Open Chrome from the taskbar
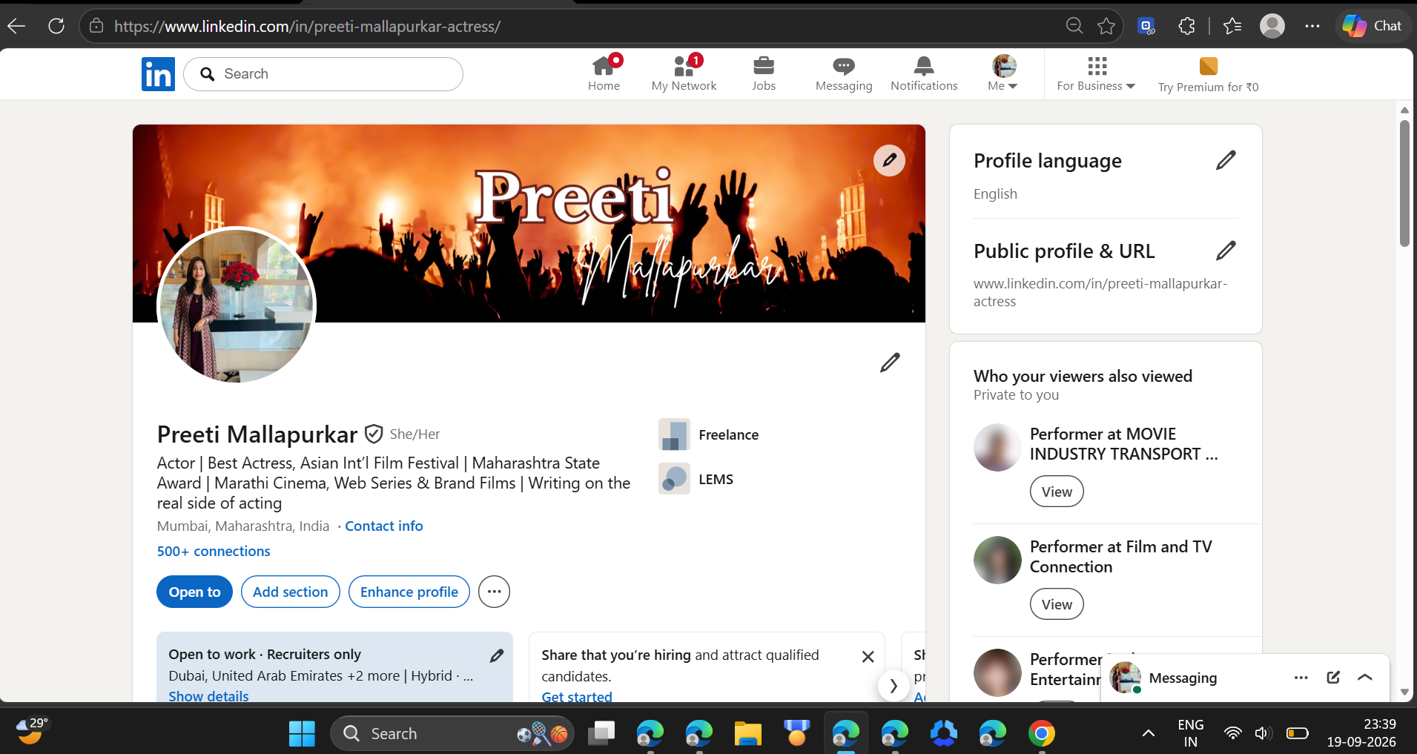Image resolution: width=1417 pixels, height=754 pixels. pyautogui.click(x=1041, y=733)
